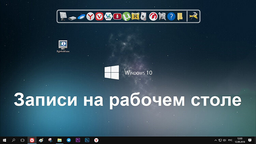Open the blue question mark help icon
The width and height of the screenshot is (256, 144).
171,16
